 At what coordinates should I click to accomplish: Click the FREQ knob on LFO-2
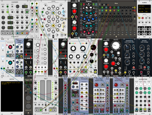93,47
